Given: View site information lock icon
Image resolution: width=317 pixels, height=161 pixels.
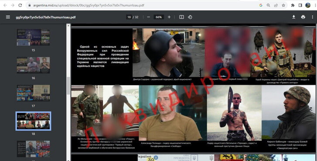Looking at the screenshot, I should [30, 6].
